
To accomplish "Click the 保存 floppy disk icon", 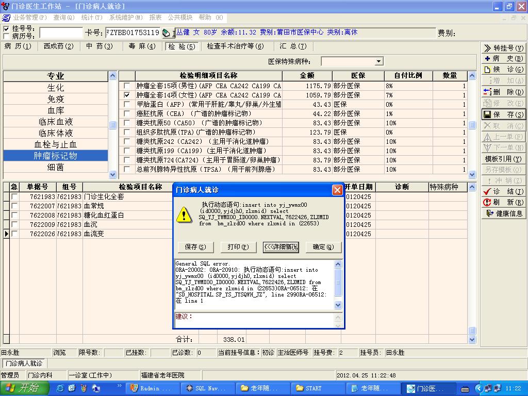I will pyautogui.click(x=487, y=114).
